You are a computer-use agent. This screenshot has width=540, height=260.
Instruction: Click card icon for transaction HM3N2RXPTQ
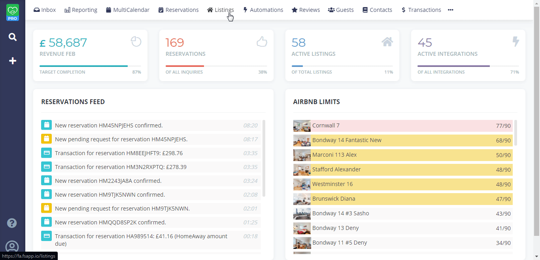(46, 167)
